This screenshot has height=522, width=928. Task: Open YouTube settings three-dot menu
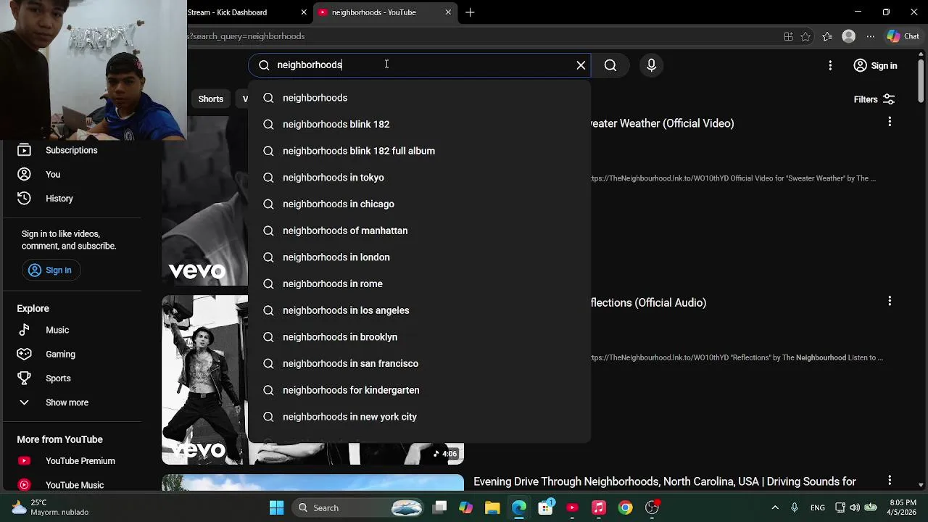coord(830,65)
